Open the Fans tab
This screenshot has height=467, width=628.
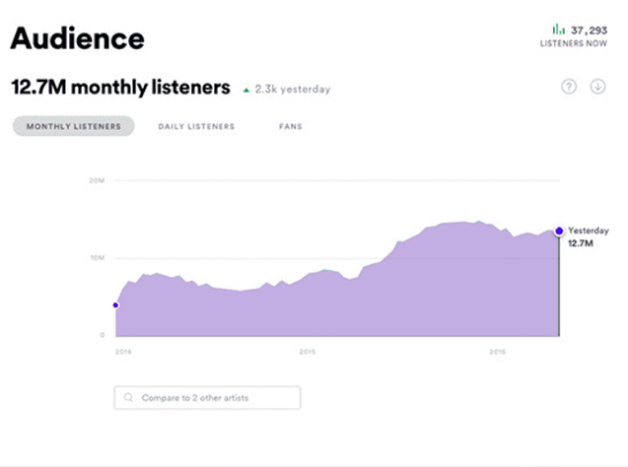click(291, 127)
